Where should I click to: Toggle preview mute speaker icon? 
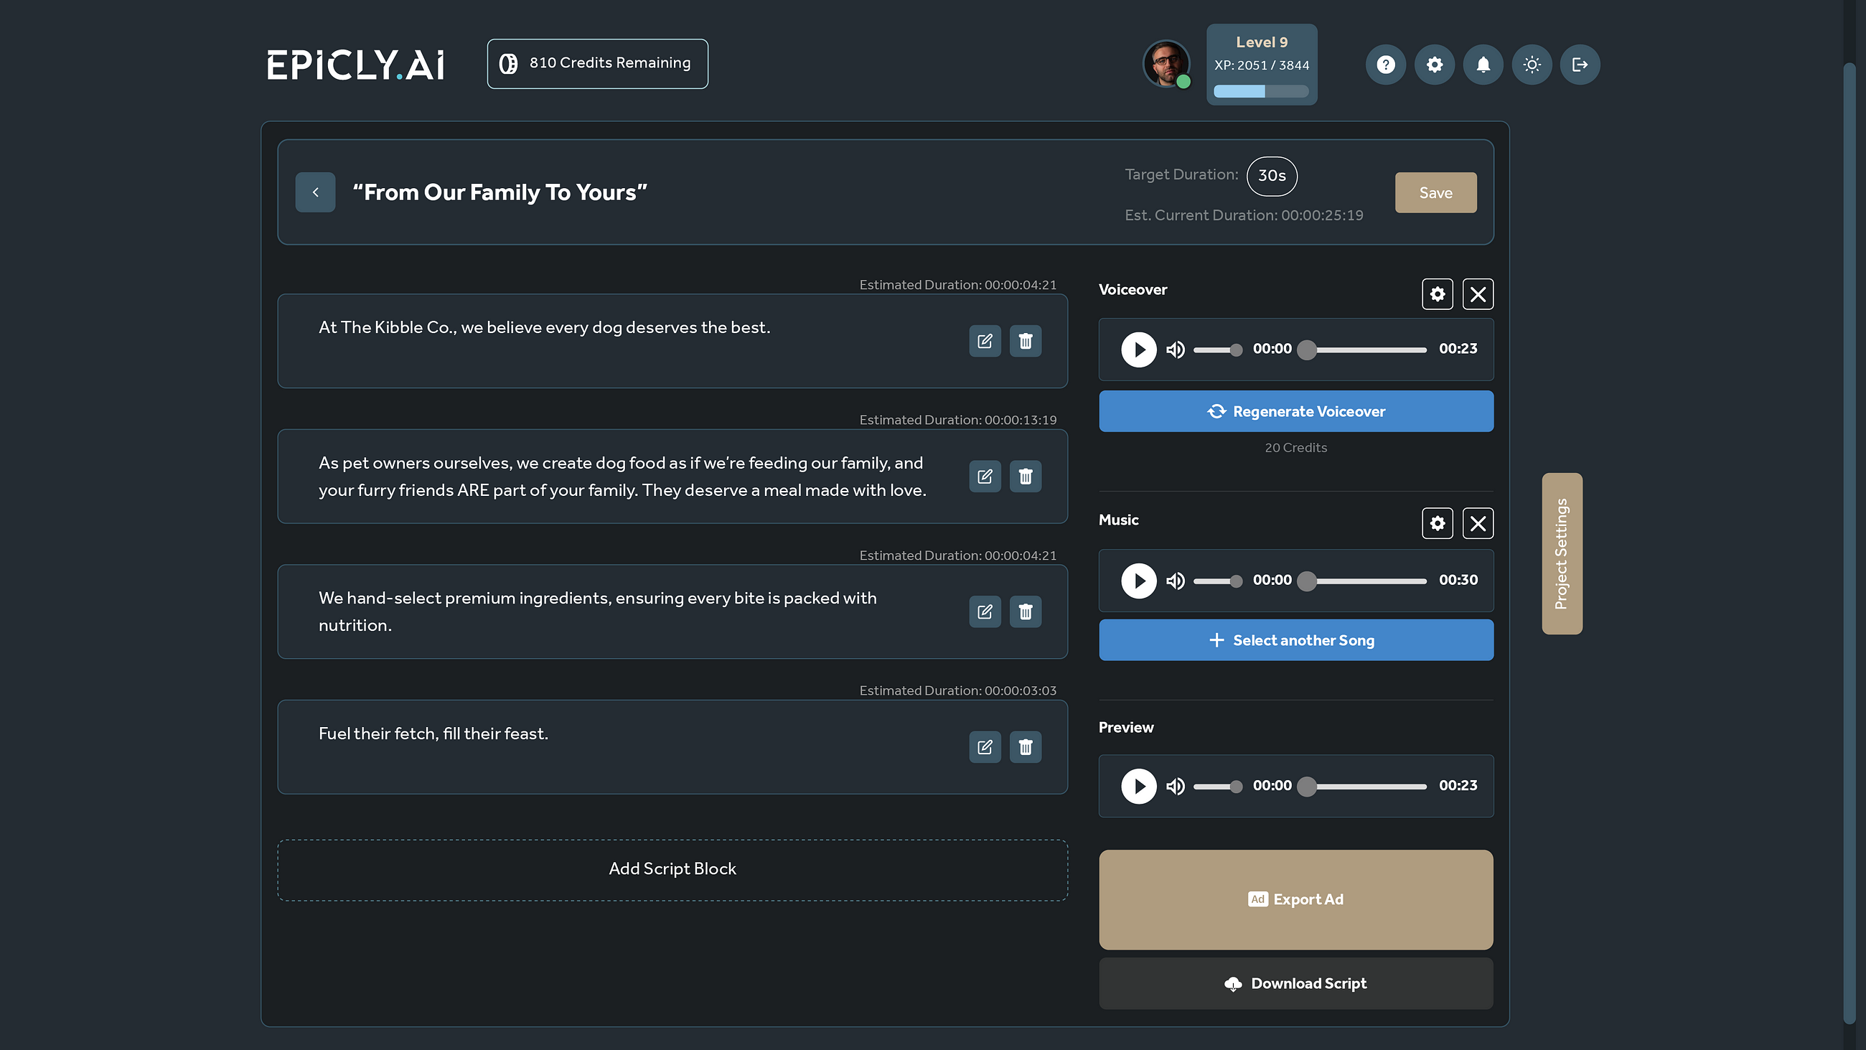pyautogui.click(x=1176, y=786)
